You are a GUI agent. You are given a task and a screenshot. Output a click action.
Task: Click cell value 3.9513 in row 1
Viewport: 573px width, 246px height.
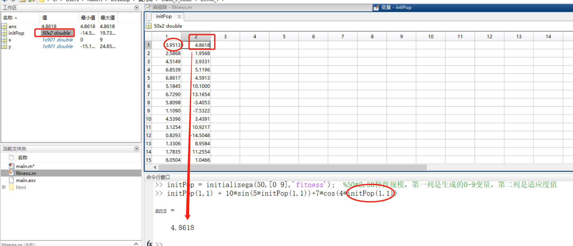pyautogui.click(x=173, y=45)
